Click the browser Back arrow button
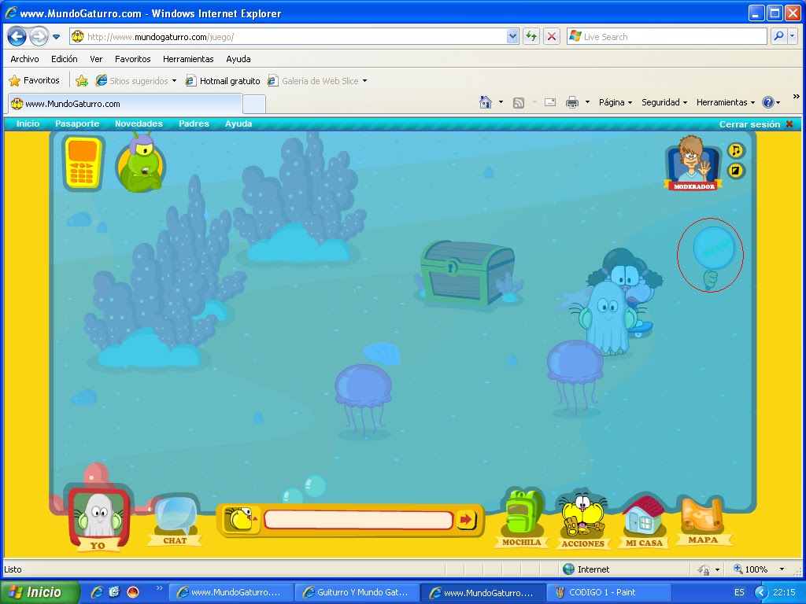806x604 pixels. click(x=17, y=36)
